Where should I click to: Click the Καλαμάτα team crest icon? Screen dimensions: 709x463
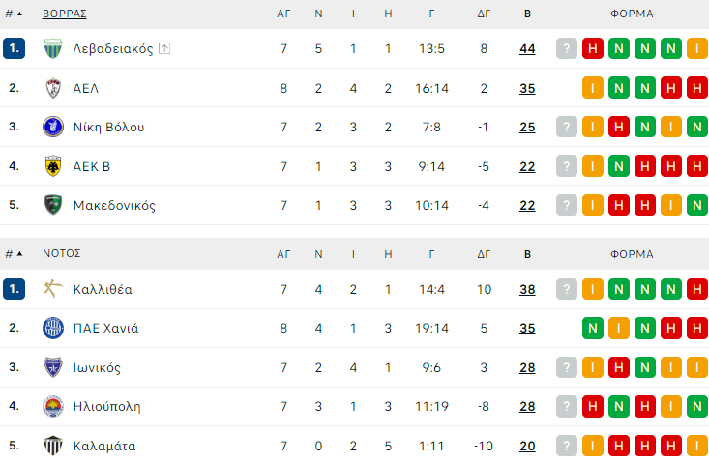pyautogui.click(x=53, y=446)
